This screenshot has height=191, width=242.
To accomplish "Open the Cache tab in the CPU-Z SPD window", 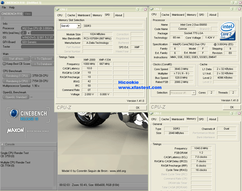I will pos(71,15).
